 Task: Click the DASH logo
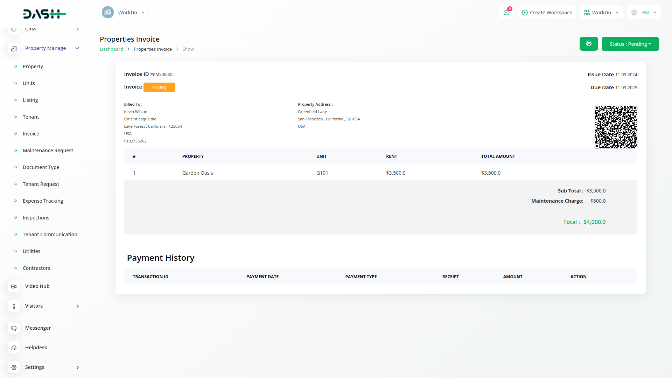[44, 14]
